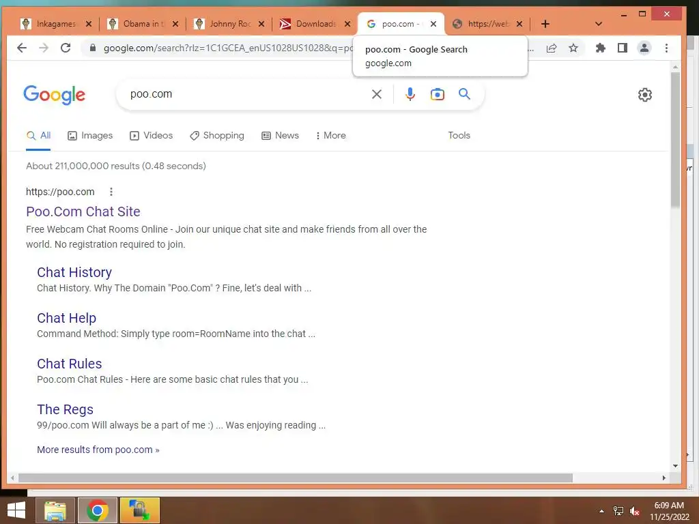Select the Videos search filter
This screenshot has width=699, height=524.
click(x=151, y=136)
